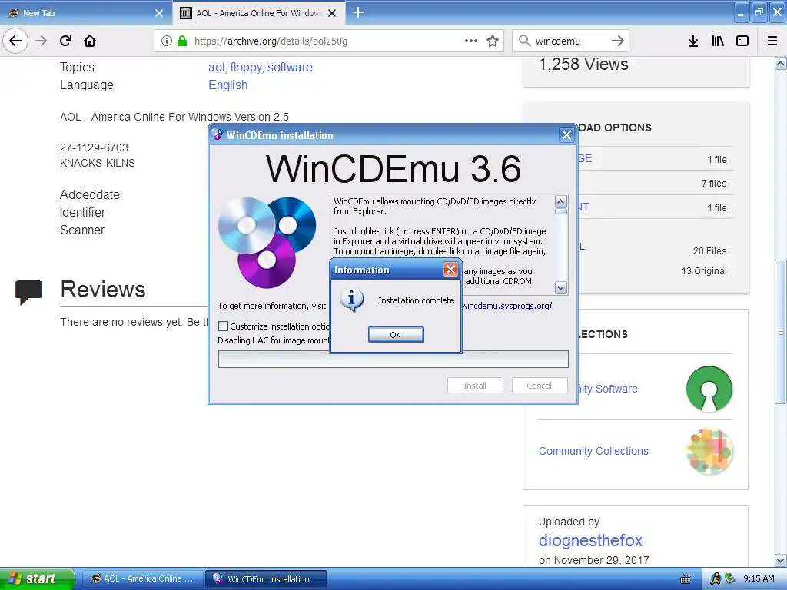Click the search magnifier icon

coord(524,41)
